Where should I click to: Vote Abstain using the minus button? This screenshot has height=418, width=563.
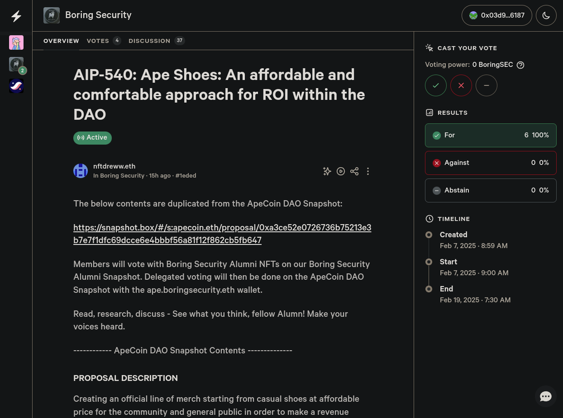486,86
